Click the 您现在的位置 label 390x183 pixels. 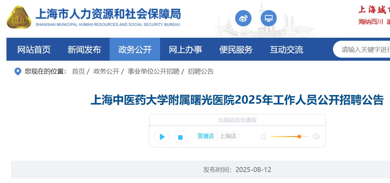pyautogui.click(x=46, y=72)
